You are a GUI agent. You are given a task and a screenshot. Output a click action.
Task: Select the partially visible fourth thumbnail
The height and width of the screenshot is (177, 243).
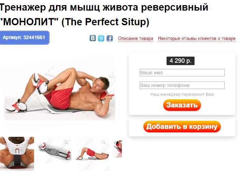(x=117, y=149)
